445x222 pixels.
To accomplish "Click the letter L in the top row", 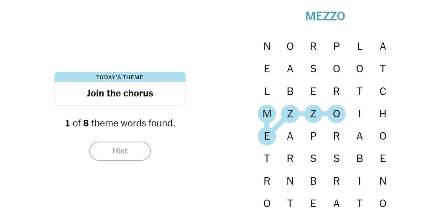I will tap(360, 47).
